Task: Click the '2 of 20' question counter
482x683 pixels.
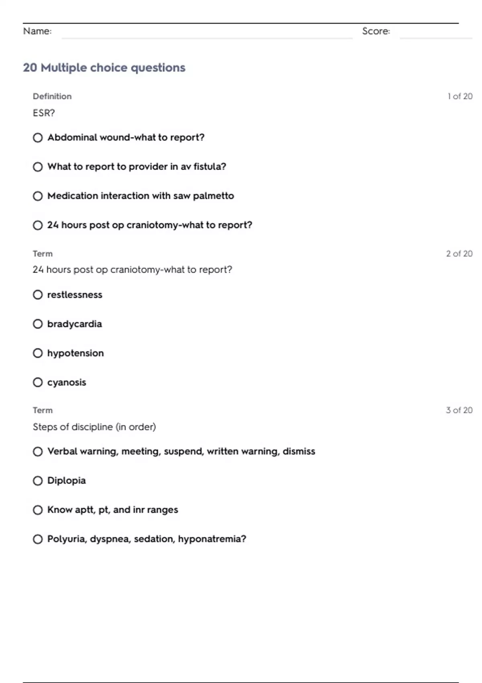Action: click(459, 254)
